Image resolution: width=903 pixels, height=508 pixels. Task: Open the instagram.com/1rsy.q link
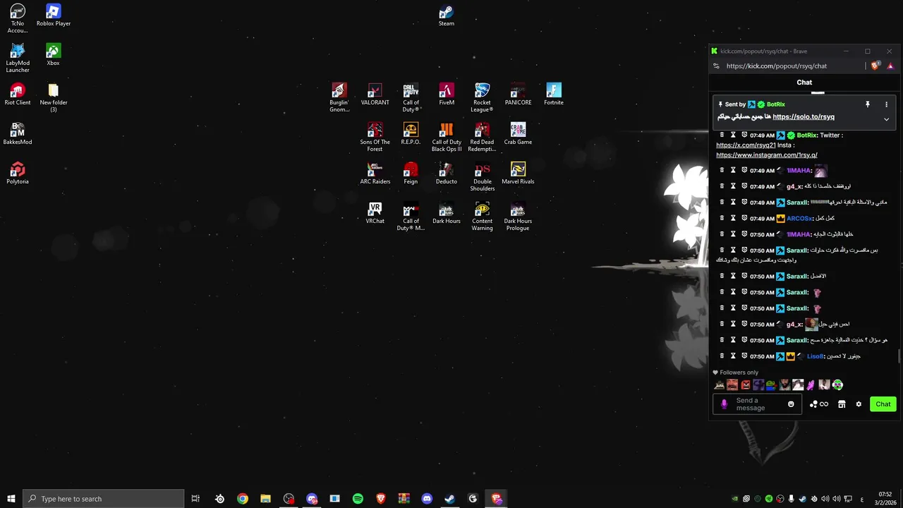(x=767, y=155)
